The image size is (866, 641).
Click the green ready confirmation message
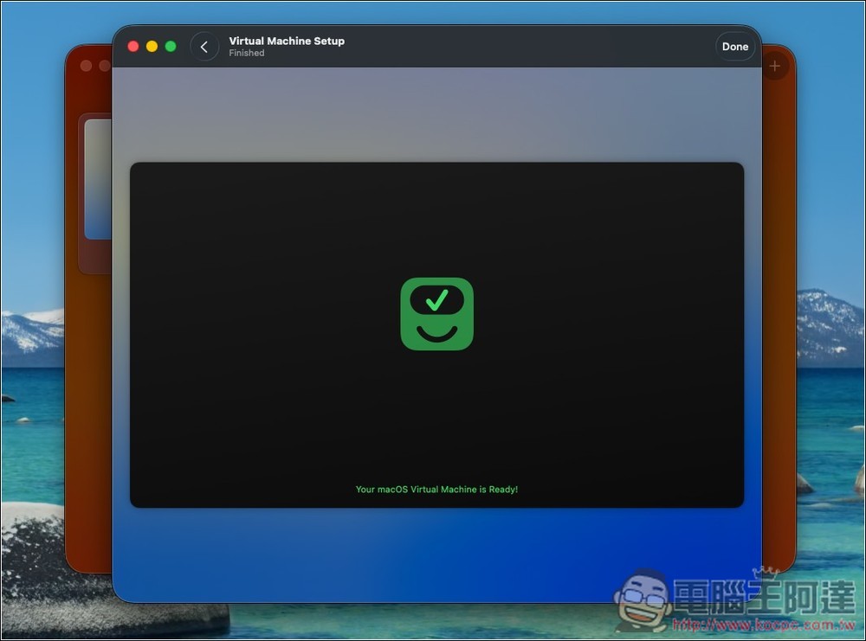tap(436, 489)
